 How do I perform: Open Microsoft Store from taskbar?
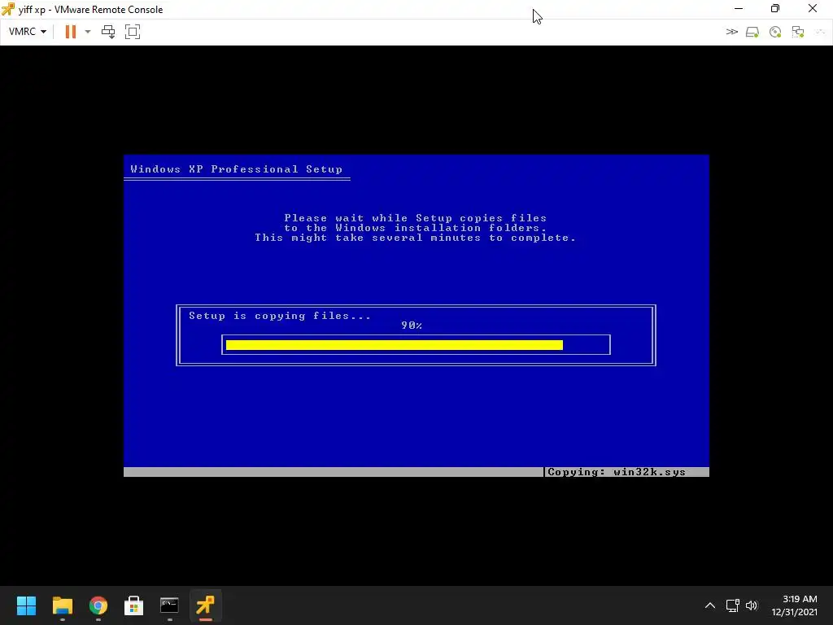[x=134, y=605]
